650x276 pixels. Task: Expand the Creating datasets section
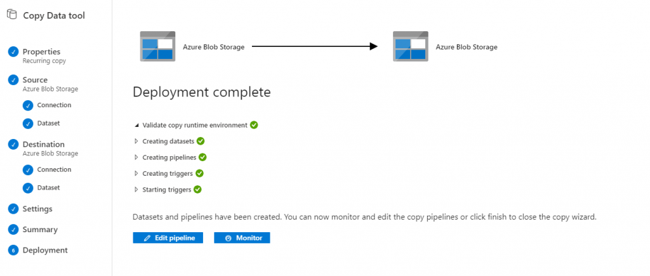tap(136, 141)
